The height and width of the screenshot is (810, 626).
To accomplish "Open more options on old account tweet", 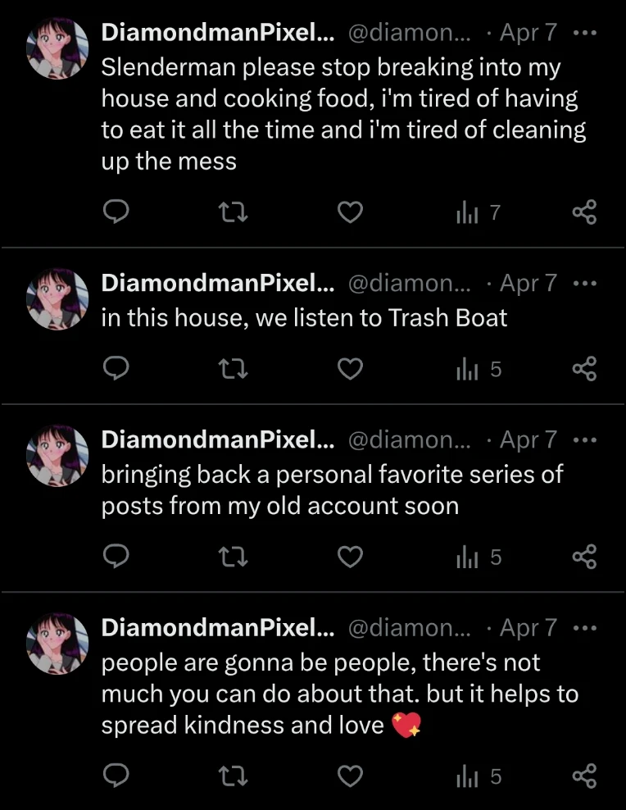I will point(585,440).
